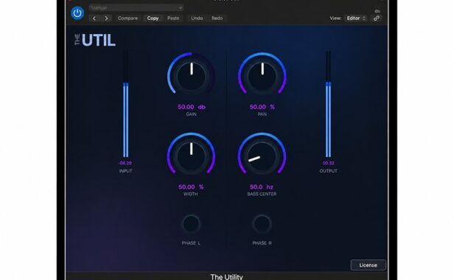Screen dimensions: 454x280
Task: Click the link chain icon
Action: tap(377, 18)
